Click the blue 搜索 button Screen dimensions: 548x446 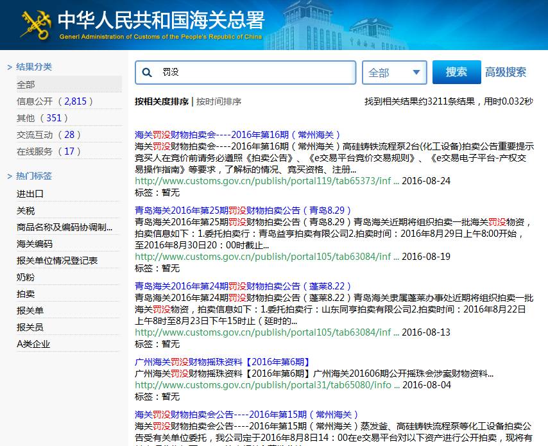click(x=456, y=72)
